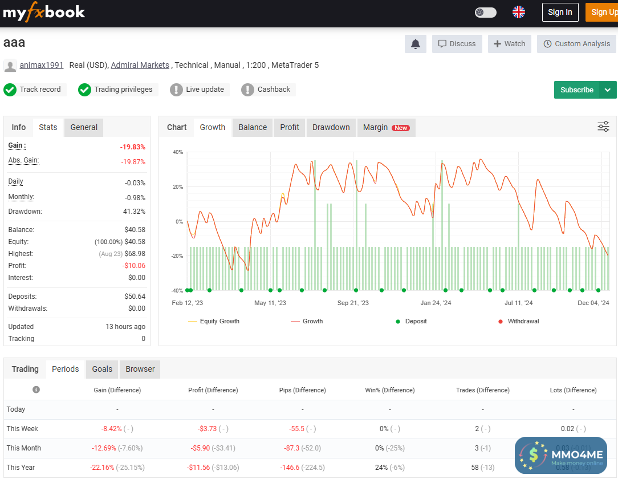Click the Live update warning icon
Screen dimensions: 618x483
[177, 90]
